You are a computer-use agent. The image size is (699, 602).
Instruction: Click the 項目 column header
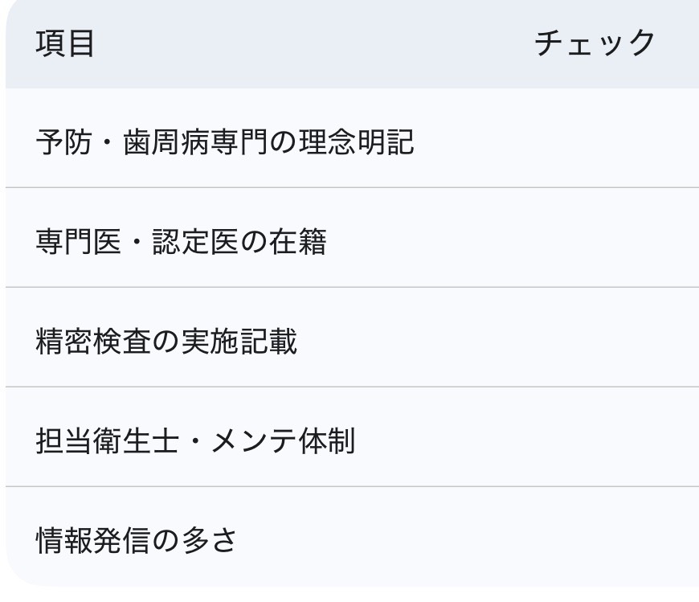(x=65, y=43)
